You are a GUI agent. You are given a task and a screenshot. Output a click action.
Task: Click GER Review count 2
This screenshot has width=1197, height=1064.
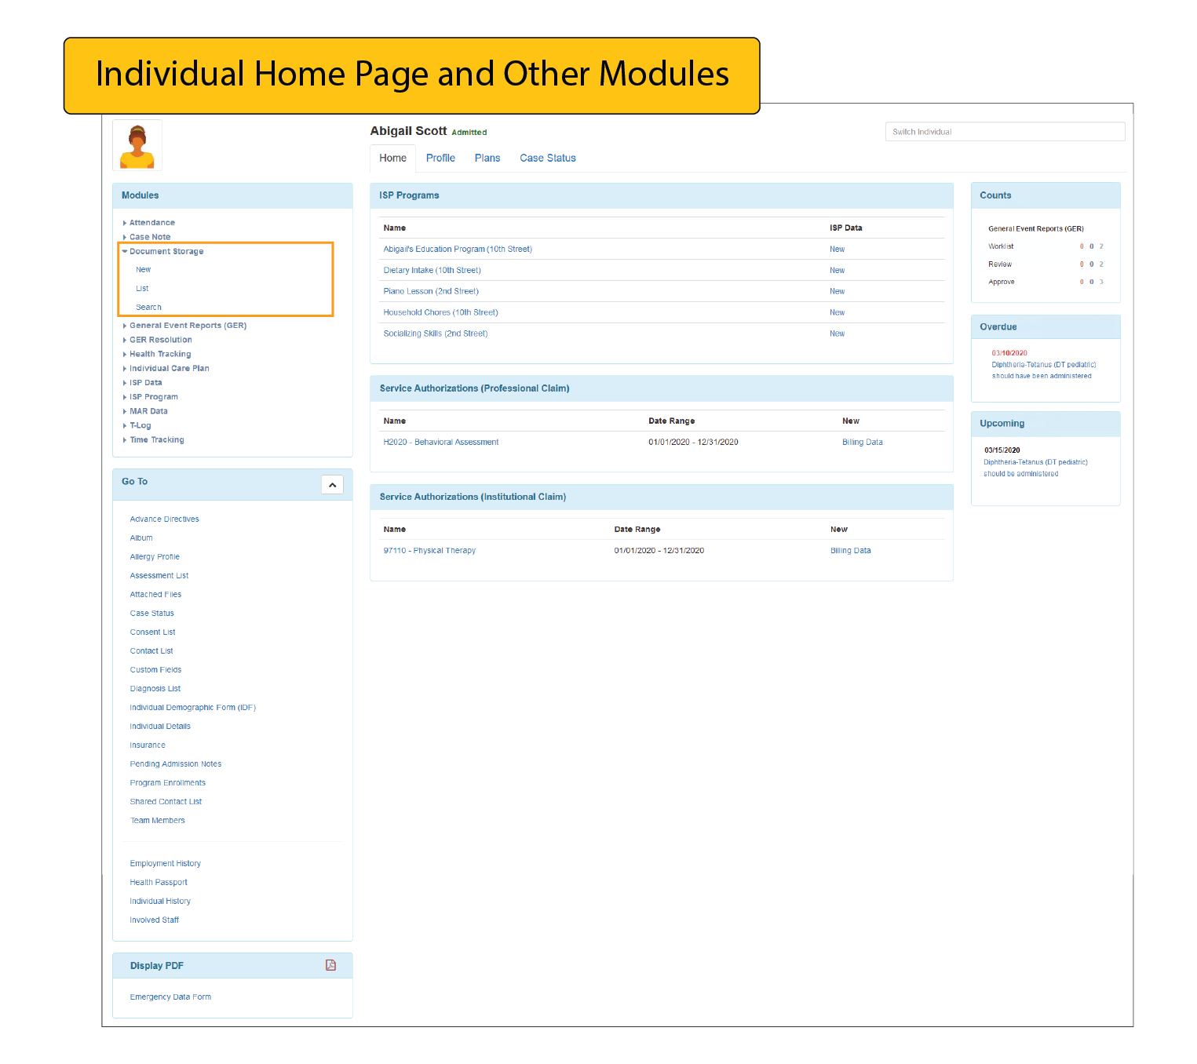point(1101,264)
